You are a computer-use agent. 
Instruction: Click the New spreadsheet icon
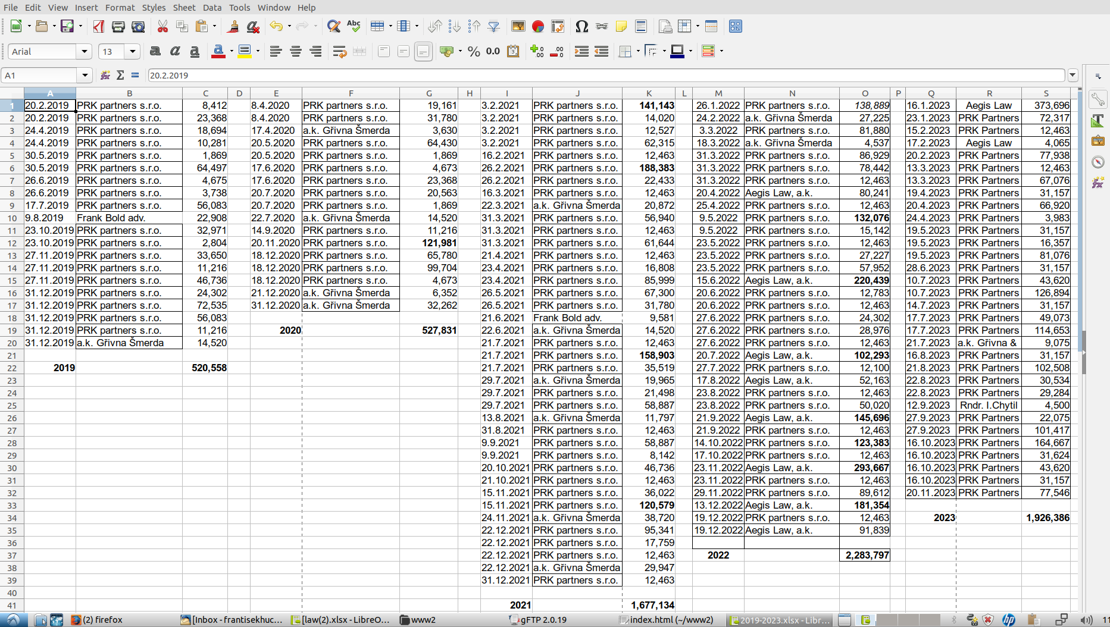[x=17, y=26]
